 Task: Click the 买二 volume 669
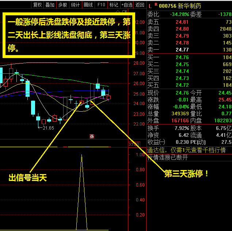pyautogui.click(x=227, y=64)
